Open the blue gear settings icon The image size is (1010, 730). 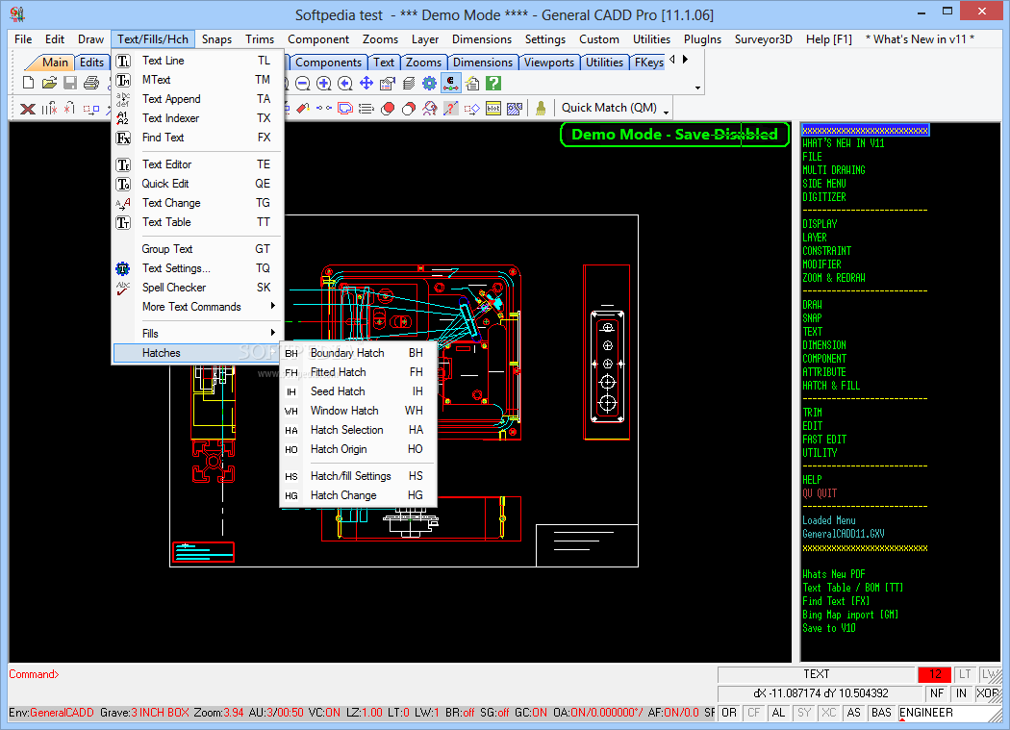[x=430, y=83]
